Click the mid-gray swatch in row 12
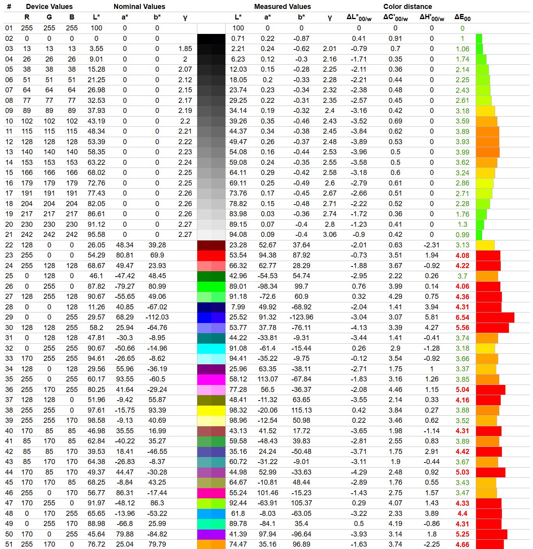 211,142
